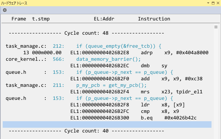This screenshot has height=139, width=221.
Task: Select the EL:Addr column header
Action: [x=104, y=19]
